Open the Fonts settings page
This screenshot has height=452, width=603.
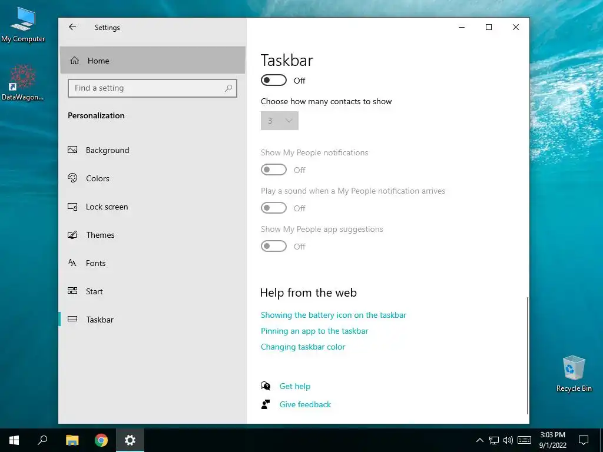[153, 263]
